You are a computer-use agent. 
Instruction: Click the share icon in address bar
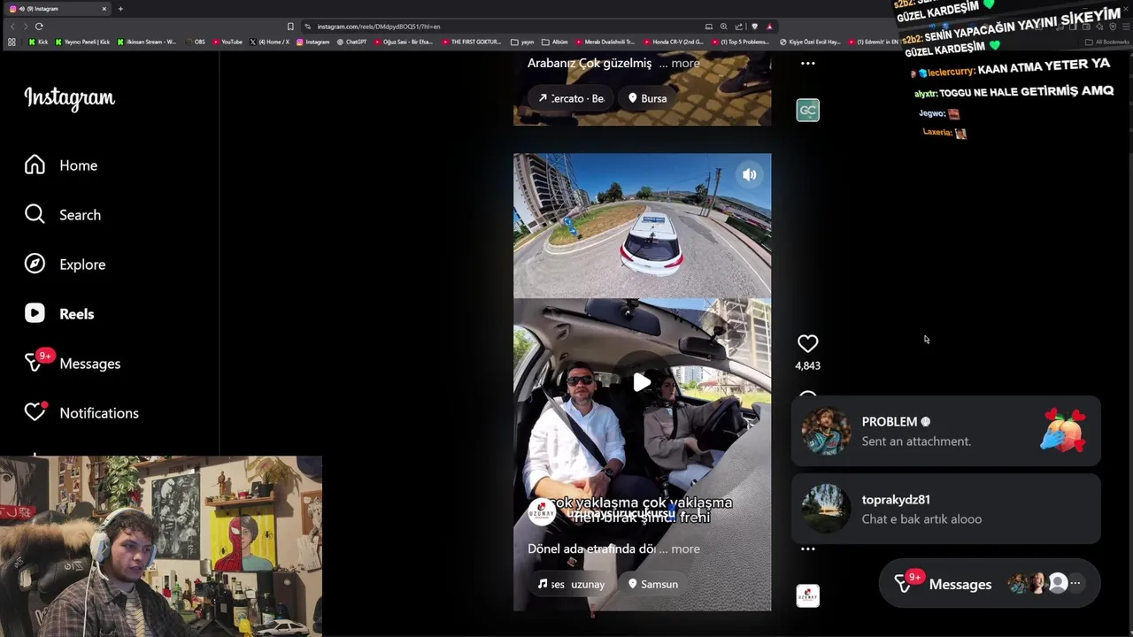coord(738,27)
